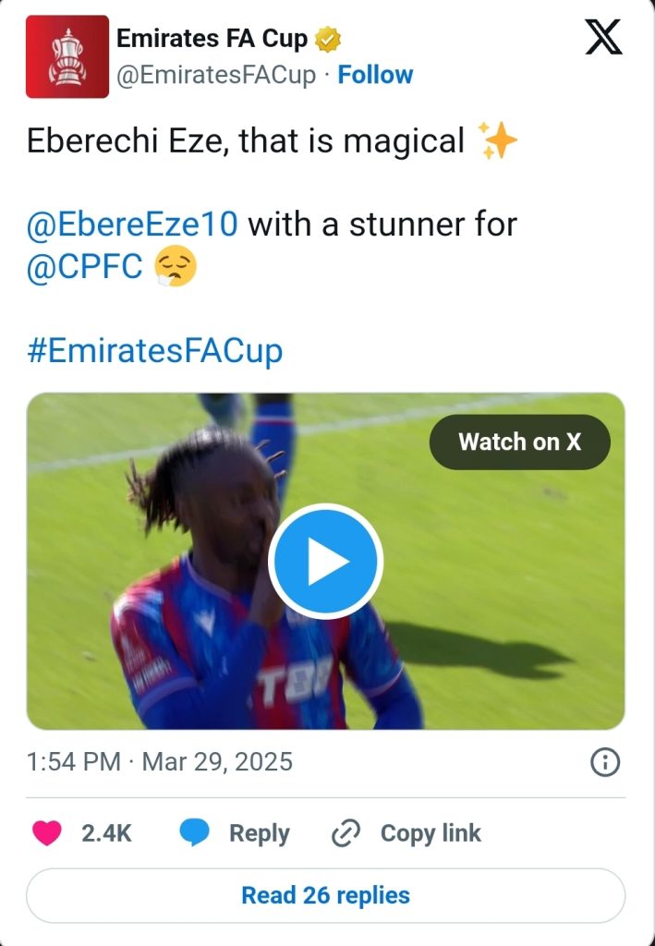Click the pink heart like icon
This screenshot has height=946, width=655.
(46, 833)
